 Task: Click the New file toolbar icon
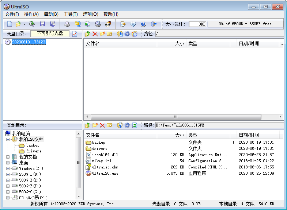click(x=10, y=24)
